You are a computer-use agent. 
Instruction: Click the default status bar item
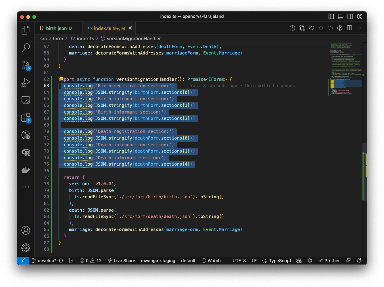[x=188, y=261]
